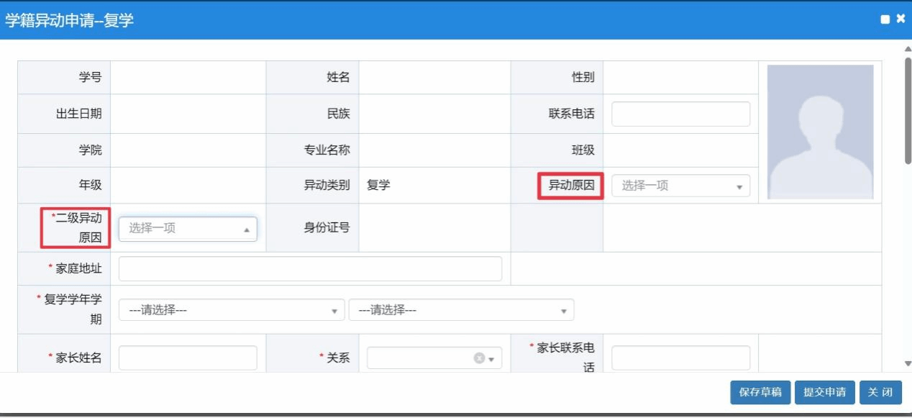Screen dimensions: 912x418
Task: Click the scrollbar down arrow
Action: (907, 364)
